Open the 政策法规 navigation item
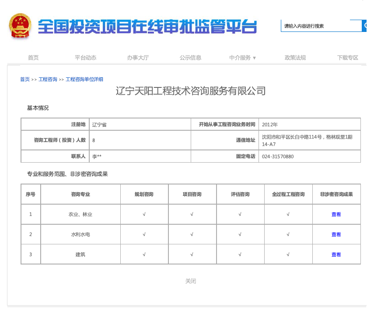Screen dimensions: 381x313 [295, 58]
